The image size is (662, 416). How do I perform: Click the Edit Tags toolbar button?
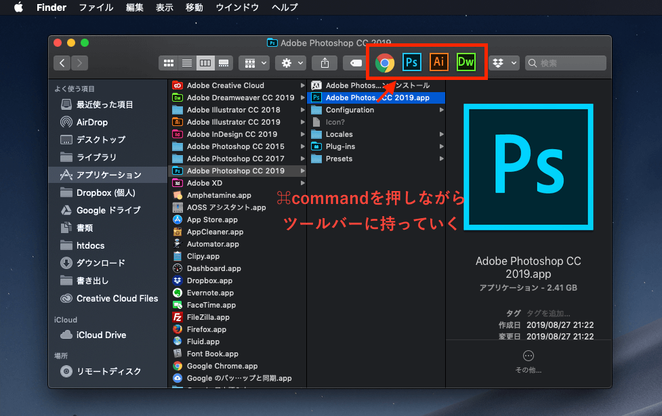coord(355,64)
